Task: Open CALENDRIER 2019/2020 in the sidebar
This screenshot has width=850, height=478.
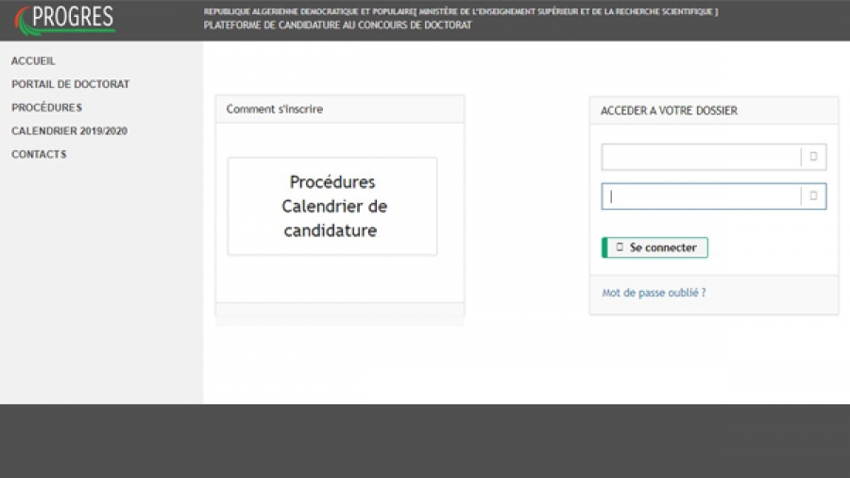Action: click(x=69, y=130)
